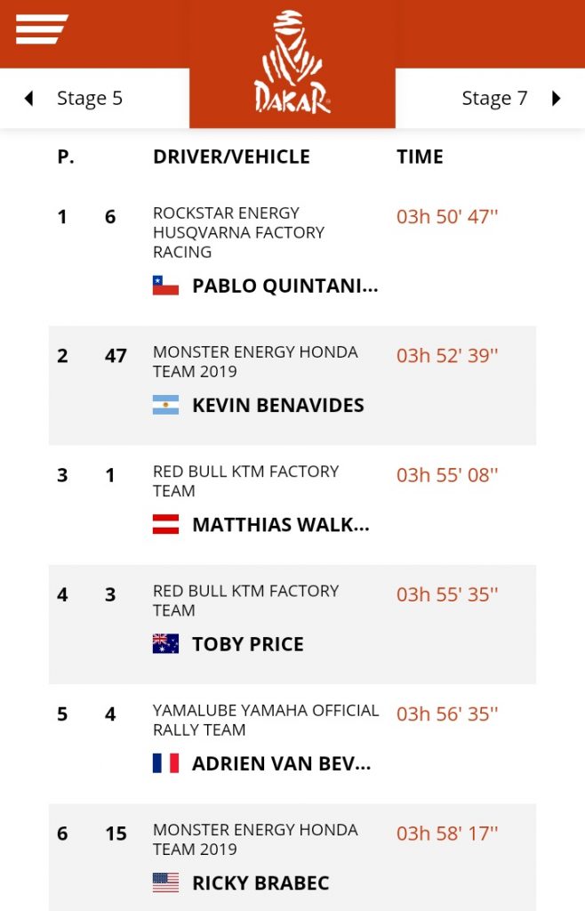
Task: Tap the France flag icon
Action: click(x=166, y=763)
